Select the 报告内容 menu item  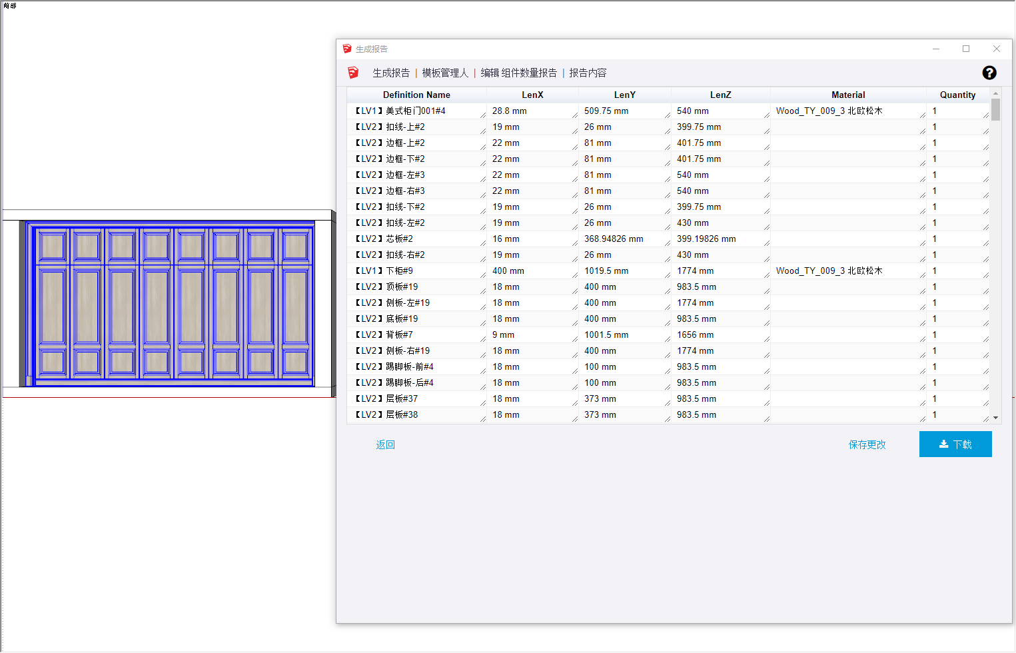588,73
